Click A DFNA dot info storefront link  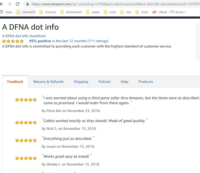(x=24, y=36)
